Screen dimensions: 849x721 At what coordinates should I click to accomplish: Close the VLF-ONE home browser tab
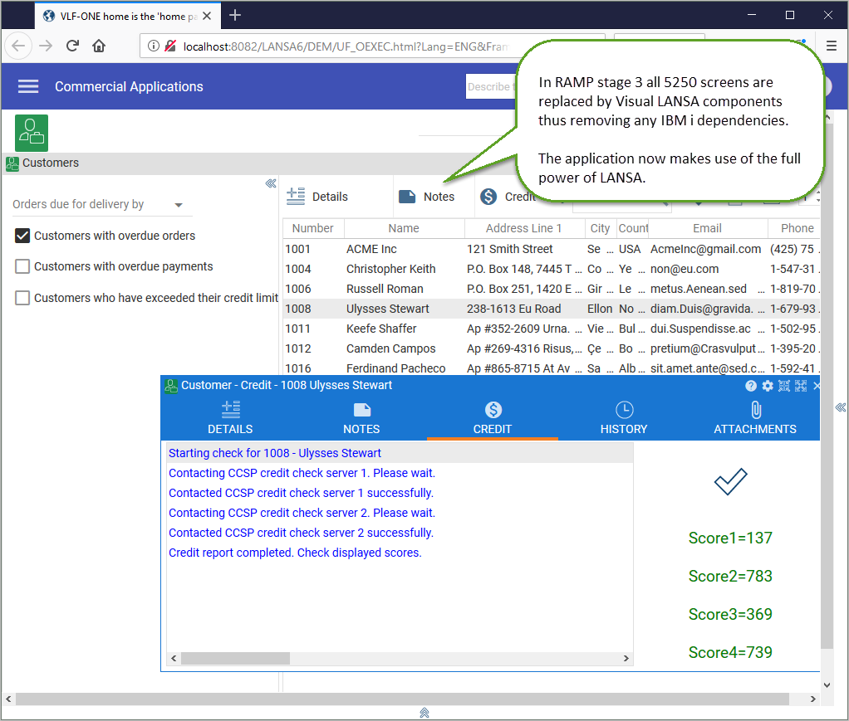tap(207, 17)
